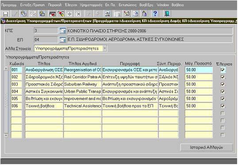The image size is (238, 165).
Task: Click the pencil edit toolbar icon
Action: point(127,14)
